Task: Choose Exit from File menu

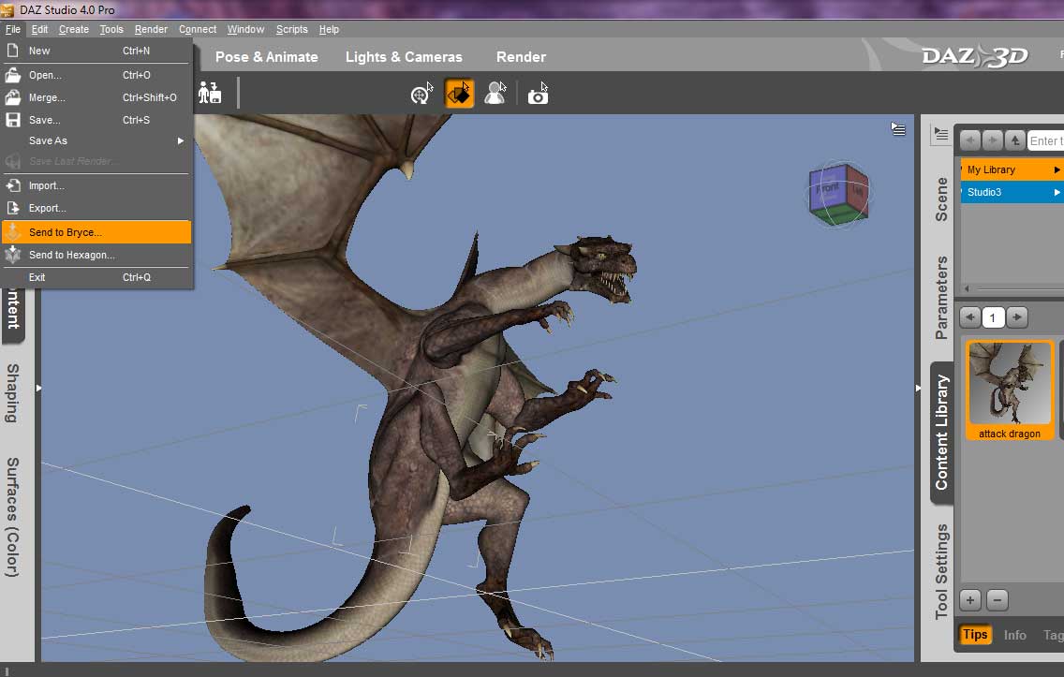Action: coord(96,277)
